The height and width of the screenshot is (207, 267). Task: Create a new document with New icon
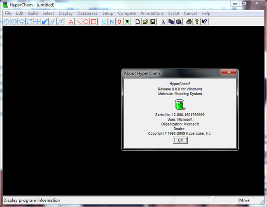138,22
